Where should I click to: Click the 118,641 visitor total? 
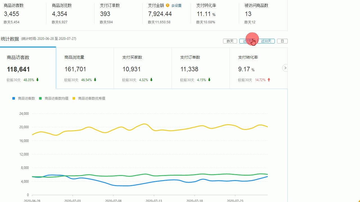pyautogui.click(x=18, y=69)
